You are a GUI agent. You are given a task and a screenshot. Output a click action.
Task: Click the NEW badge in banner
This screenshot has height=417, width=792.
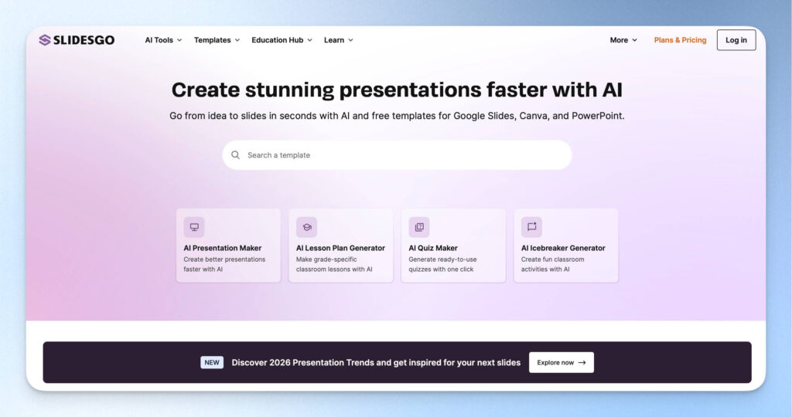click(212, 362)
